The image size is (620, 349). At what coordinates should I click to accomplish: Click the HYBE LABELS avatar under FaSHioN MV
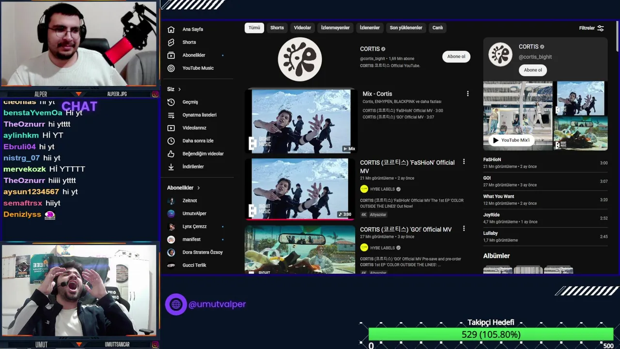pos(364,189)
